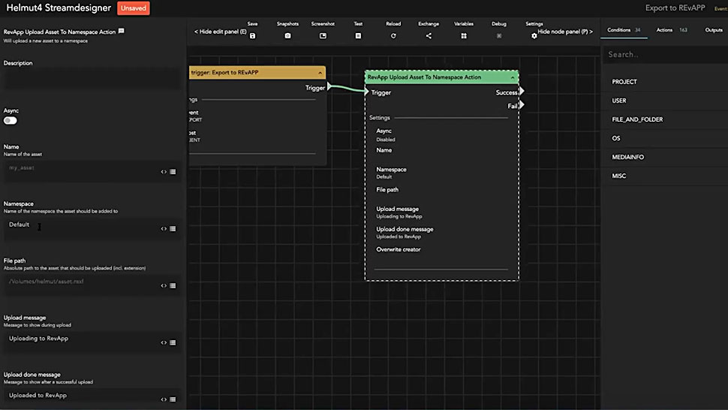Click the Debug icon in toolbar
Screen dimensions: 728x410
coord(499,36)
